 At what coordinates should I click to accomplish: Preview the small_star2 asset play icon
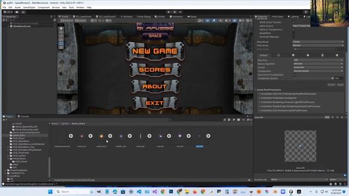coord(110,136)
